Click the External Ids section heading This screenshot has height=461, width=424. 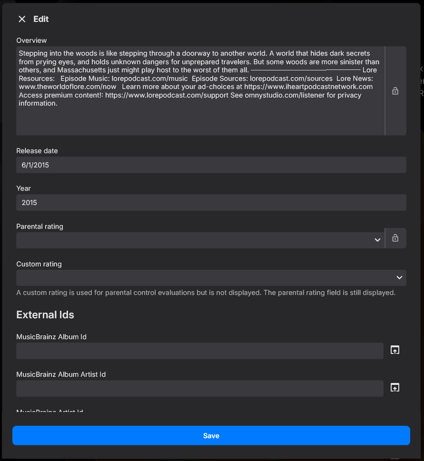pos(45,314)
